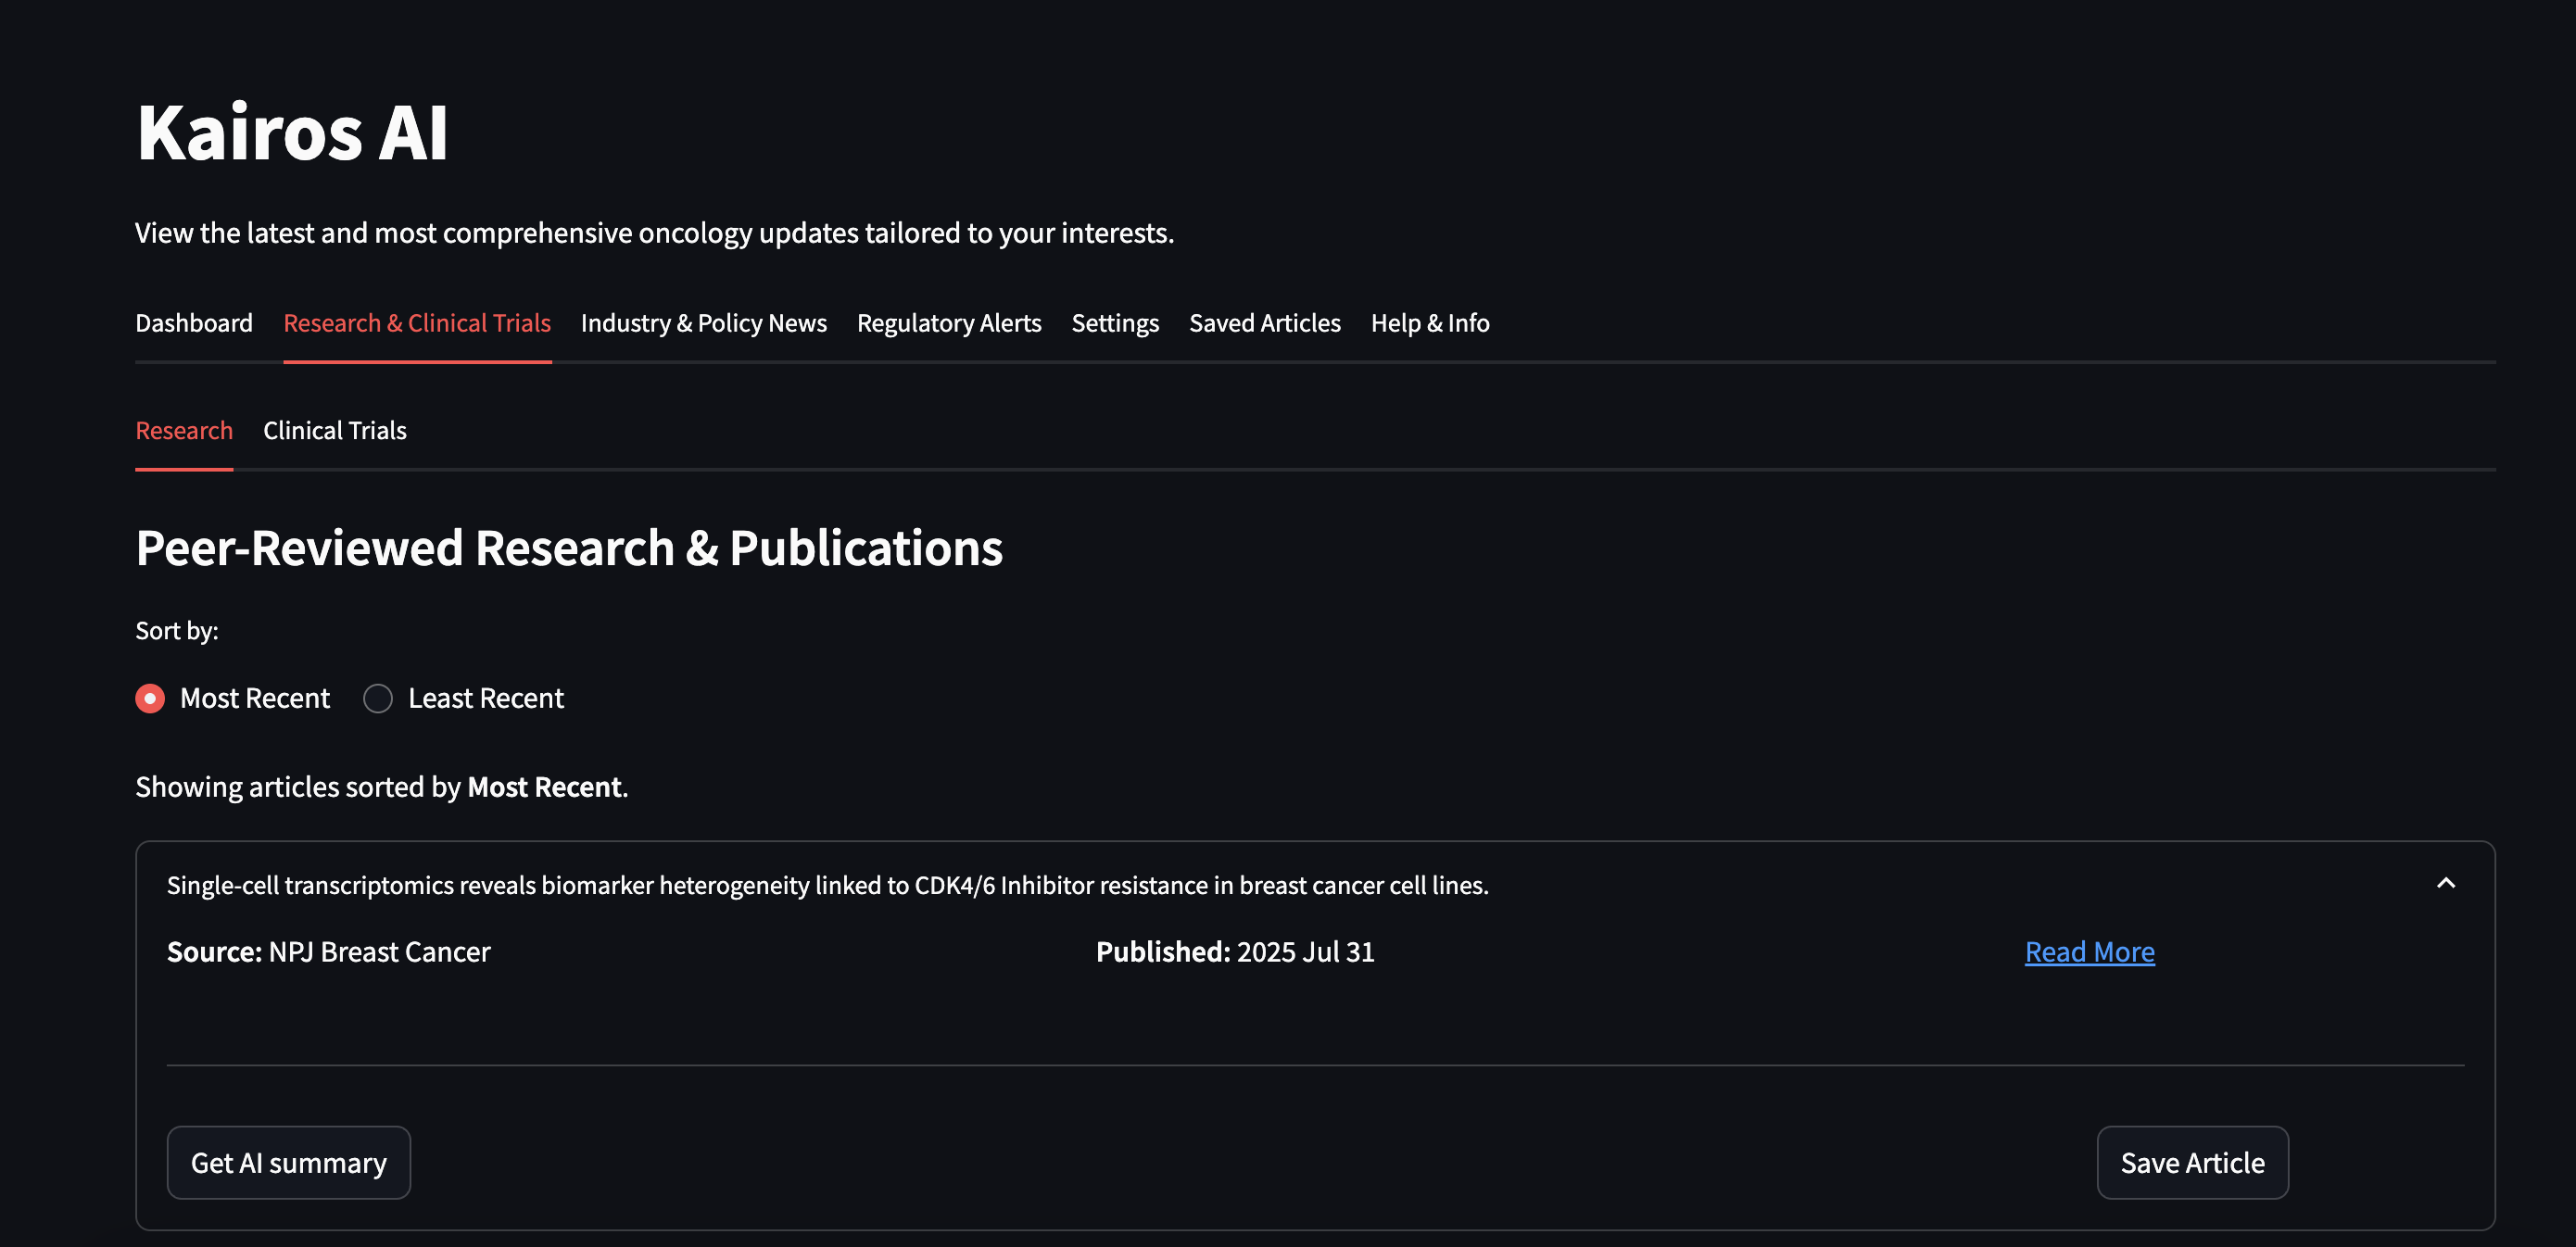
Task: Open the Dashboard tab
Action: click(194, 323)
